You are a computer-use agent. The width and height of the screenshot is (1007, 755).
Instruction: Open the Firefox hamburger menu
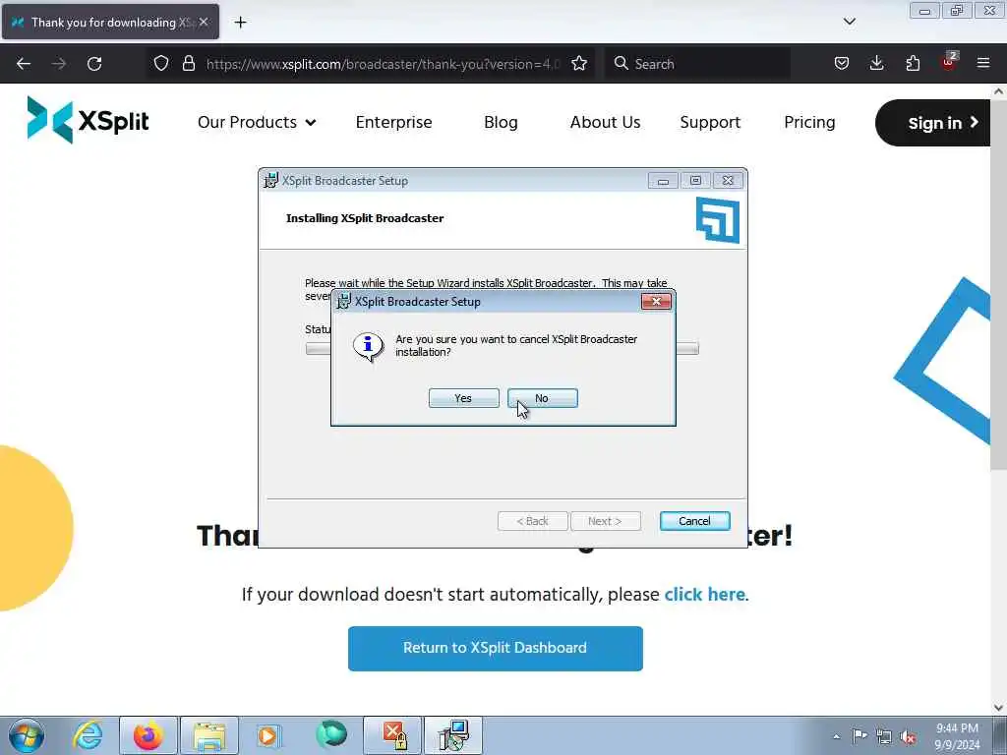[983, 64]
